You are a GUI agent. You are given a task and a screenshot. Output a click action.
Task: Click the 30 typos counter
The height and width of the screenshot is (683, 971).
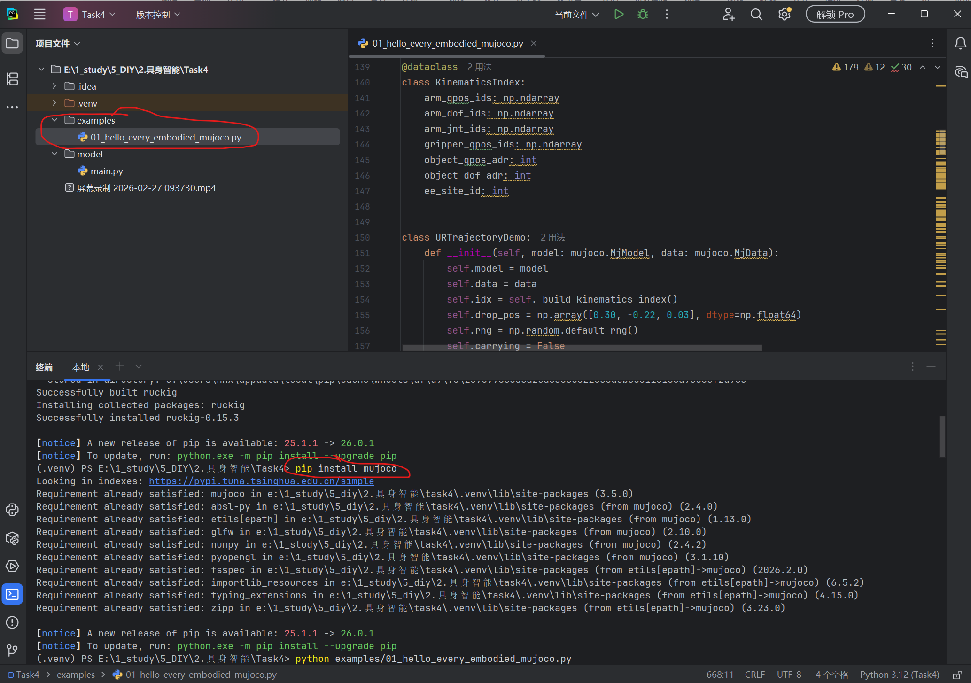(x=901, y=67)
